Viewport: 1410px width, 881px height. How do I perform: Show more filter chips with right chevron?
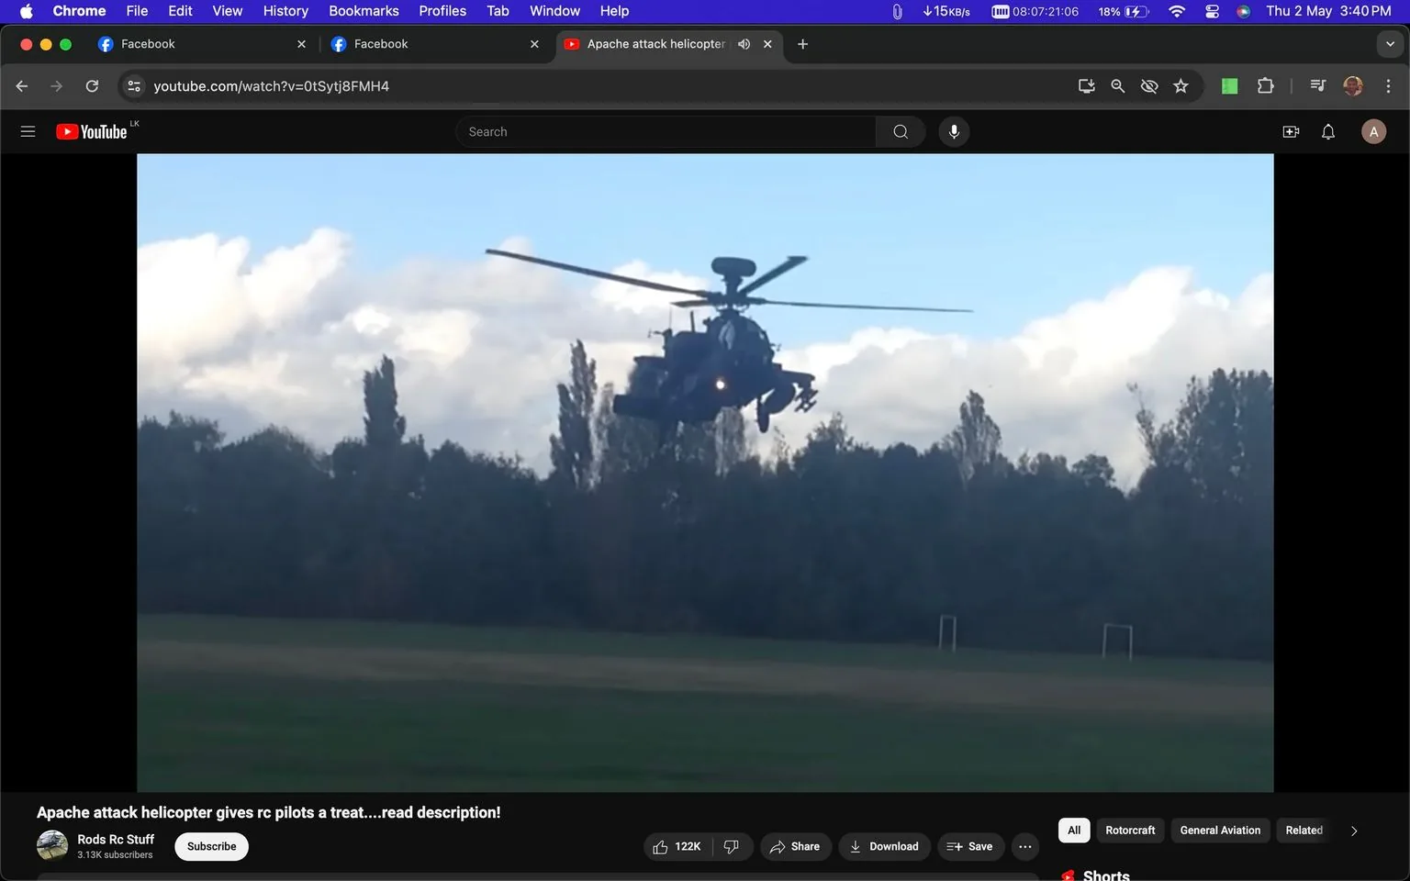(x=1353, y=830)
